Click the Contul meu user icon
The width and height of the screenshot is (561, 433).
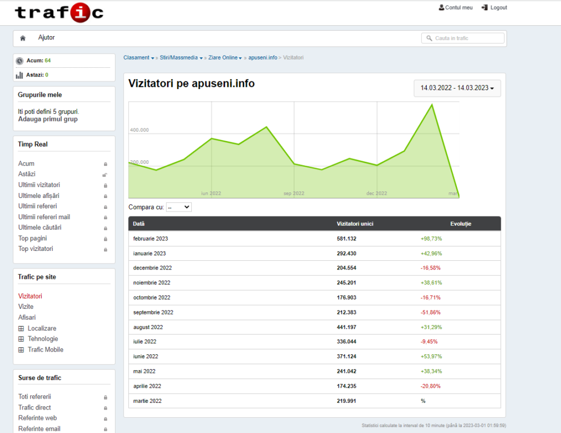[442, 8]
